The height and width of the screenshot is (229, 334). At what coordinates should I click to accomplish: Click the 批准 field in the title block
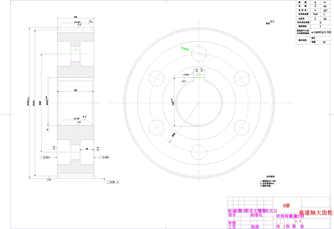pos(254,226)
